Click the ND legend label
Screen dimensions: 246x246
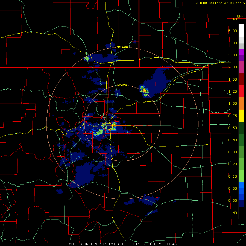(x=235, y=213)
